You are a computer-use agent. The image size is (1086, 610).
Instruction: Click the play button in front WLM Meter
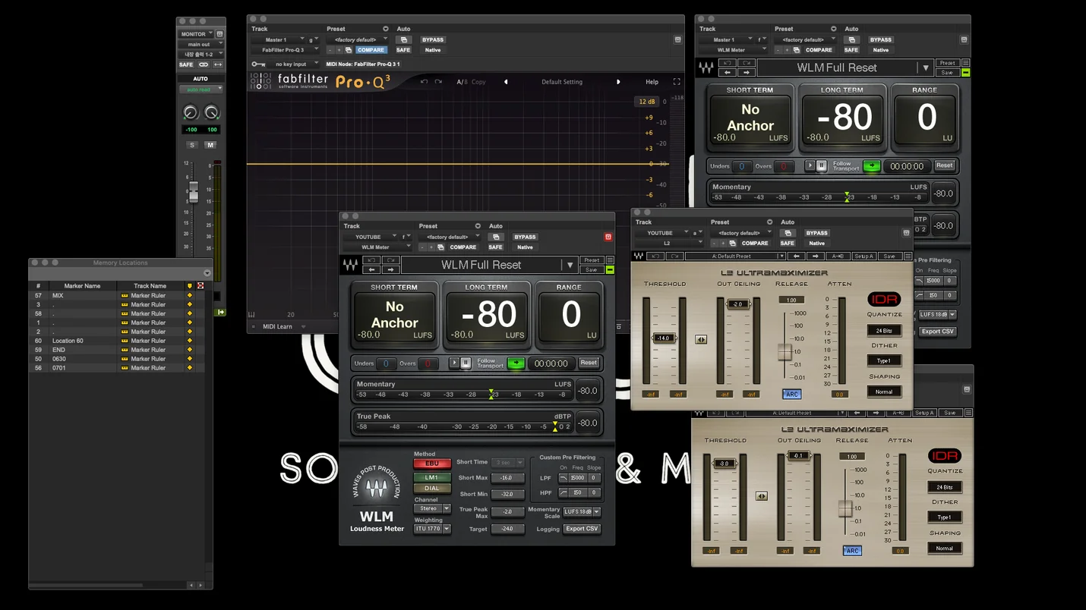coord(454,363)
